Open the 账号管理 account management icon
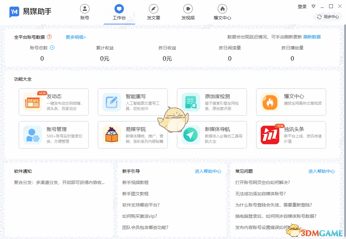 coord(32,135)
